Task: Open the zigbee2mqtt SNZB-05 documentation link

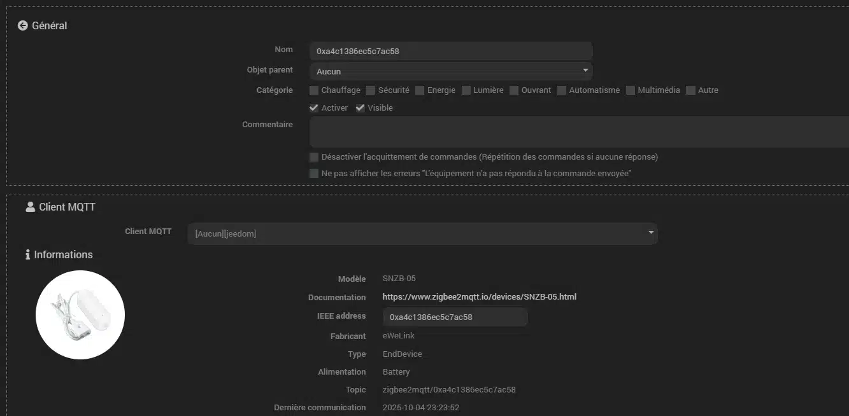Action: 479,297
